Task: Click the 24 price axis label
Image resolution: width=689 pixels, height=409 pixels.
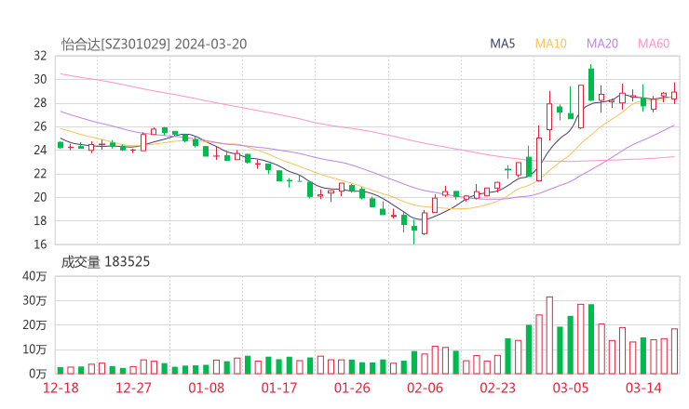Action: pyautogui.click(x=40, y=150)
